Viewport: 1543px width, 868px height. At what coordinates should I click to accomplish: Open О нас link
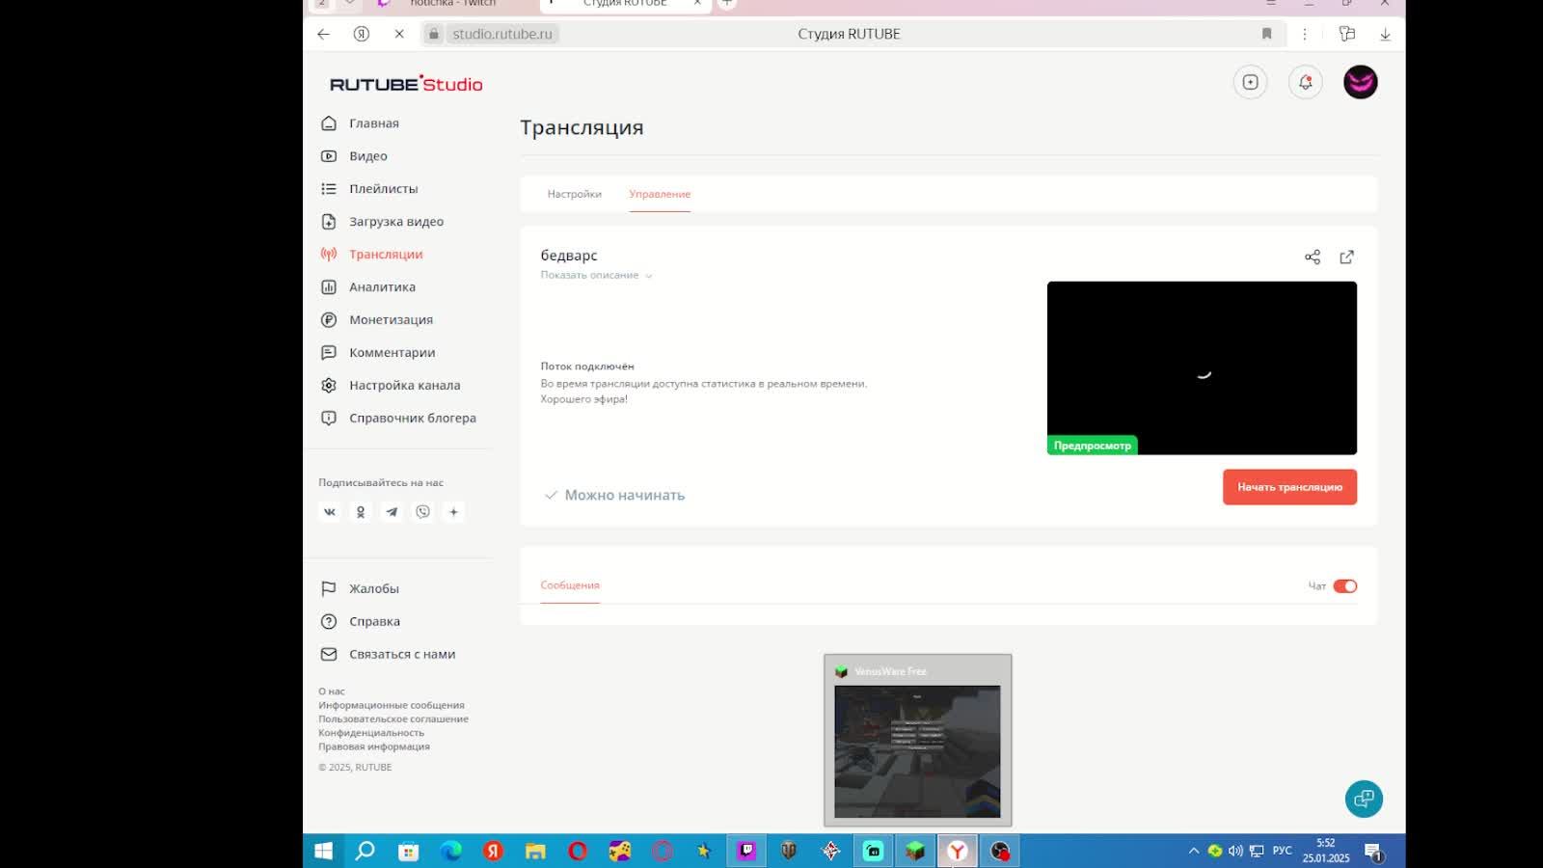332,692
